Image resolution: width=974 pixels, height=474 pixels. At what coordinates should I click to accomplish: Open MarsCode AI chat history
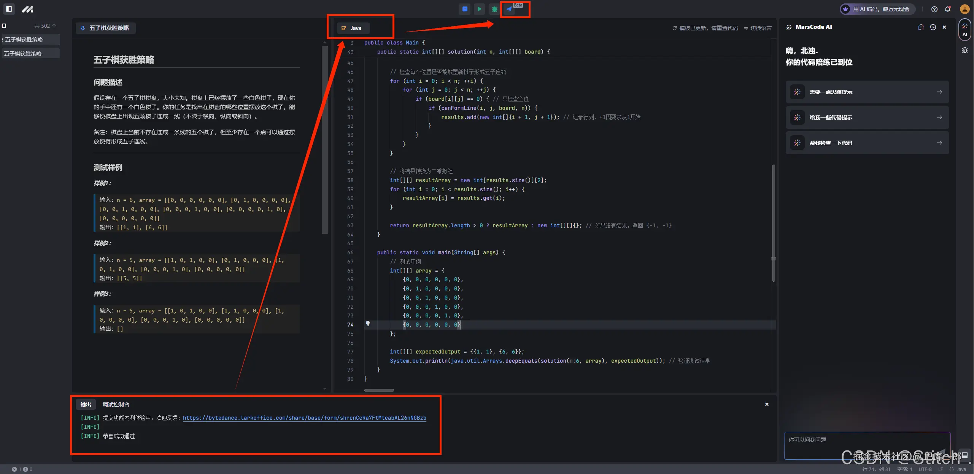[933, 27]
